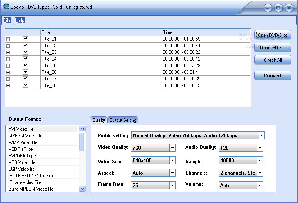Click the output format list scroll-up arrow

pyautogui.click(x=82, y=129)
